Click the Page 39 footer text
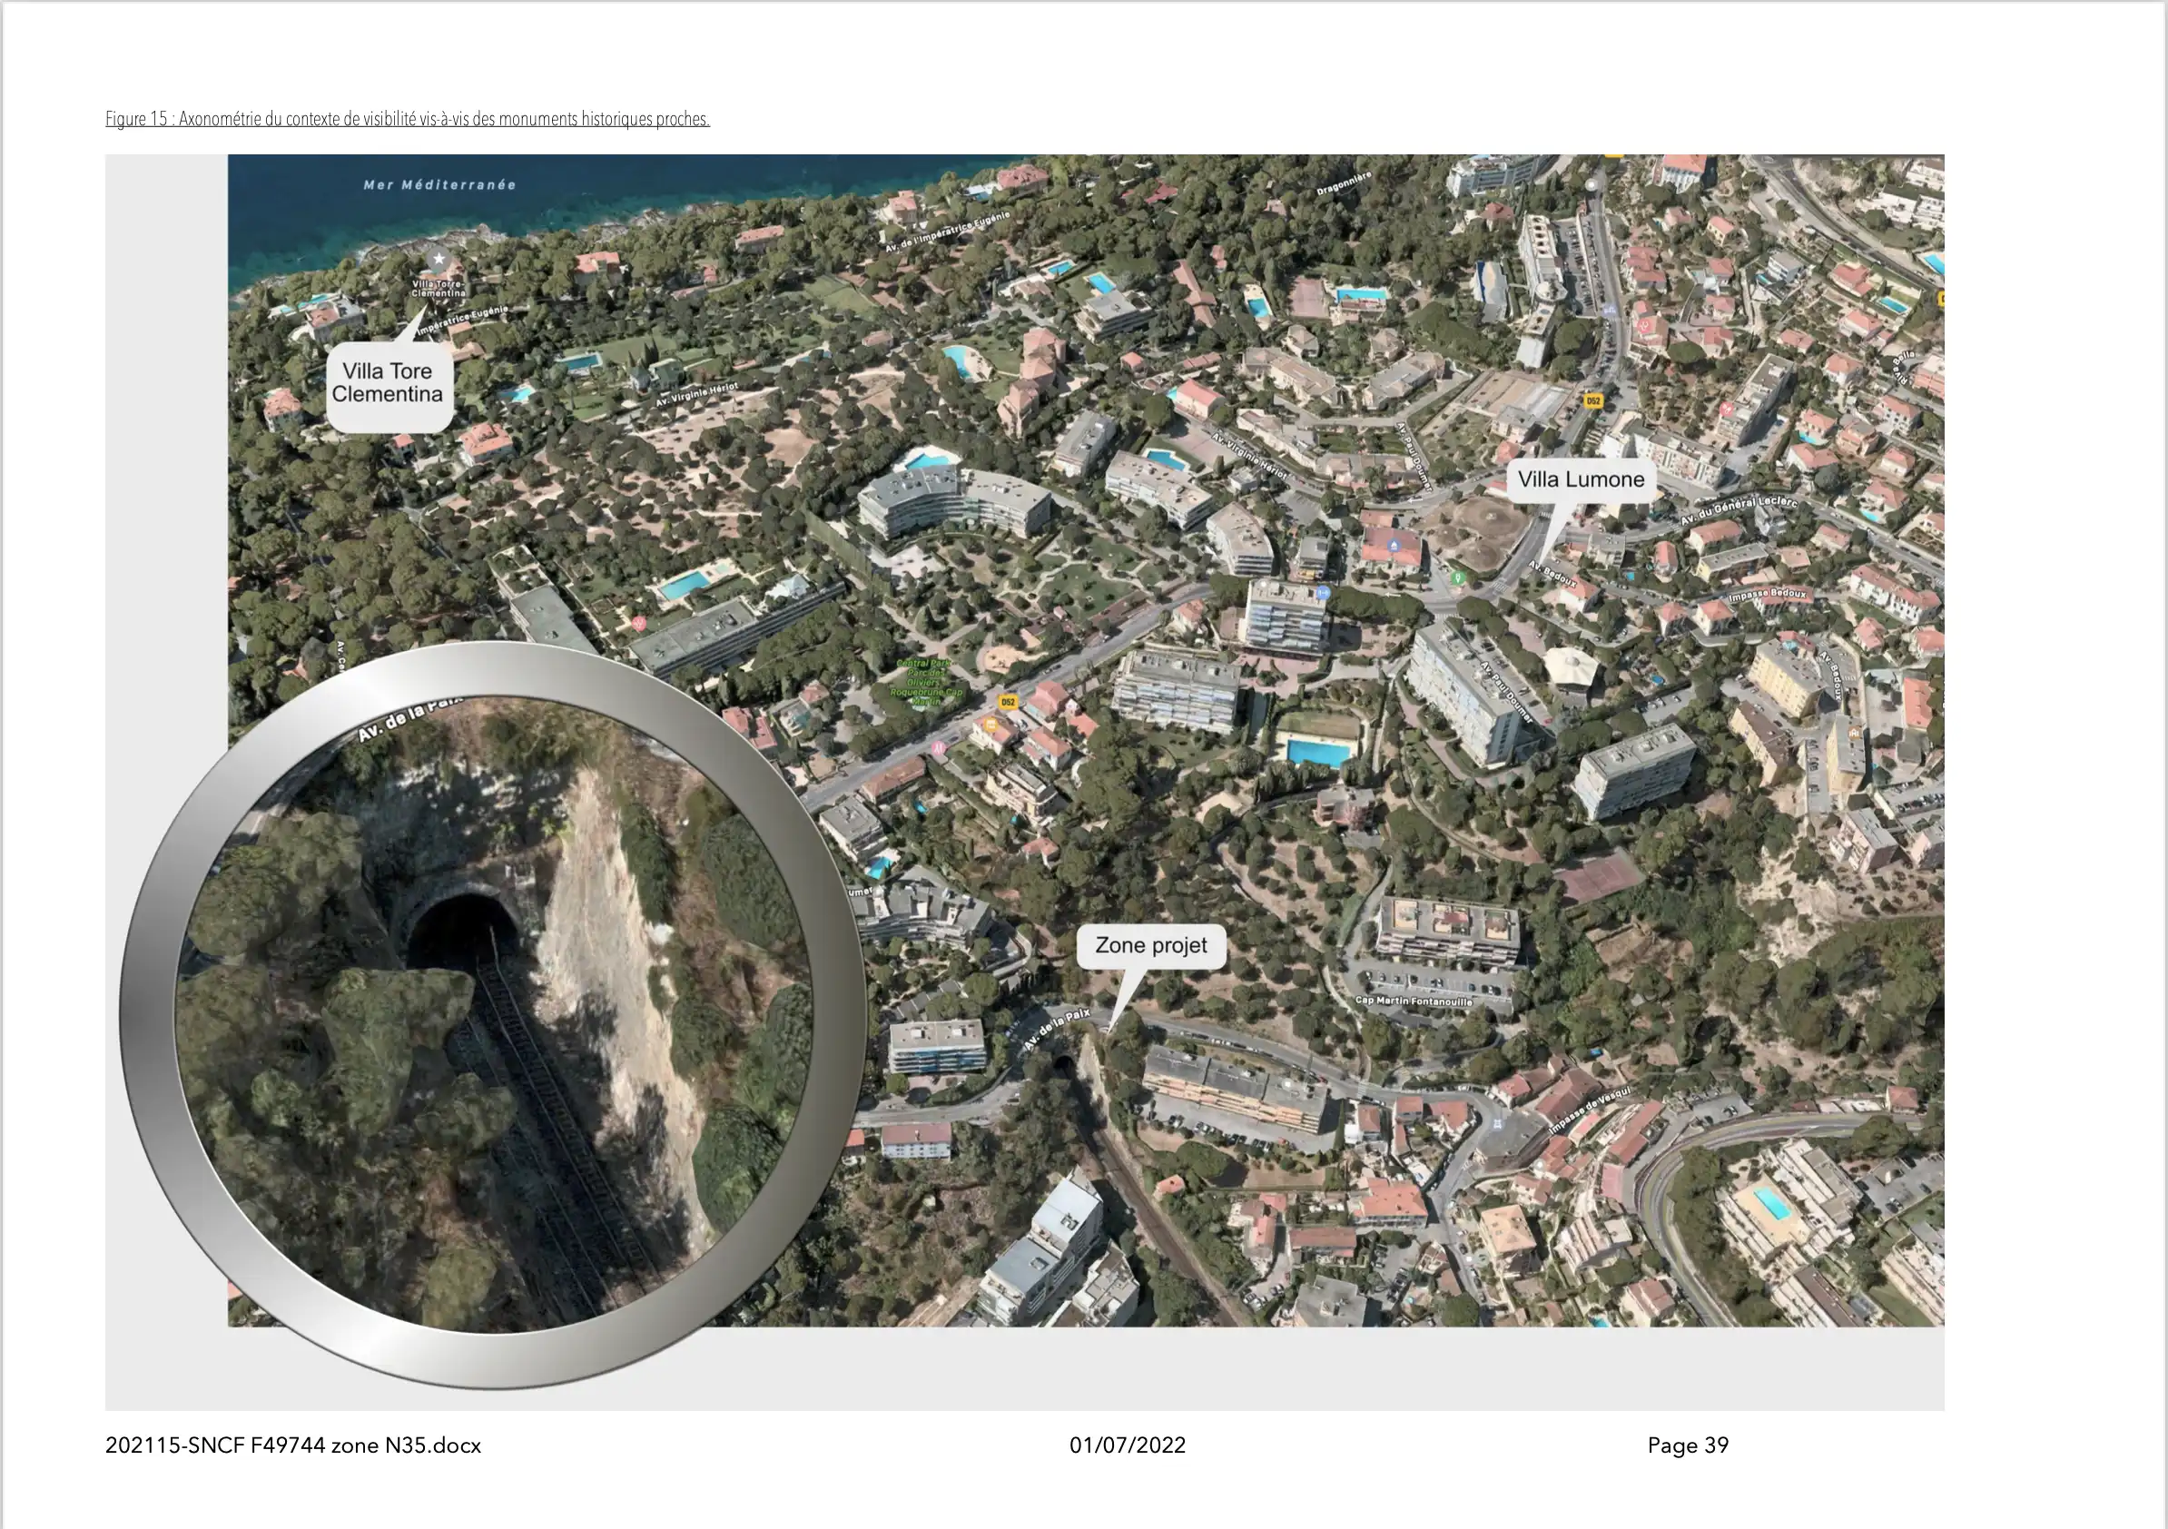This screenshot has height=1529, width=2168. point(1688,1445)
